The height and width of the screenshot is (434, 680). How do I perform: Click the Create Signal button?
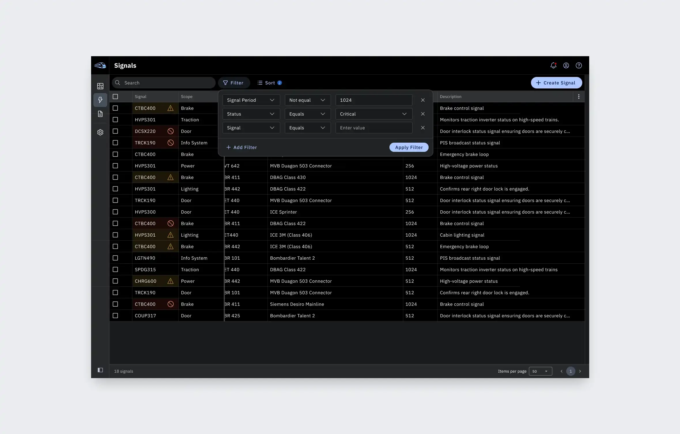pos(556,83)
